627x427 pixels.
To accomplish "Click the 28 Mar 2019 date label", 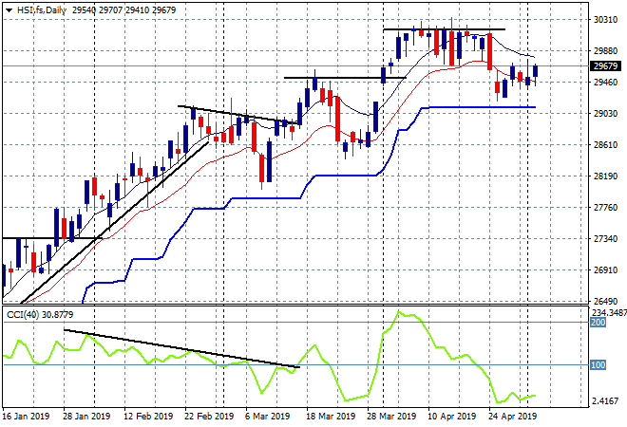I will point(391,417).
